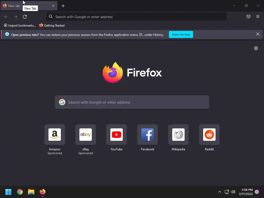Open File Explorer from the taskbar
The width and height of the screenshot is (264, 198).
click(31, 192)
